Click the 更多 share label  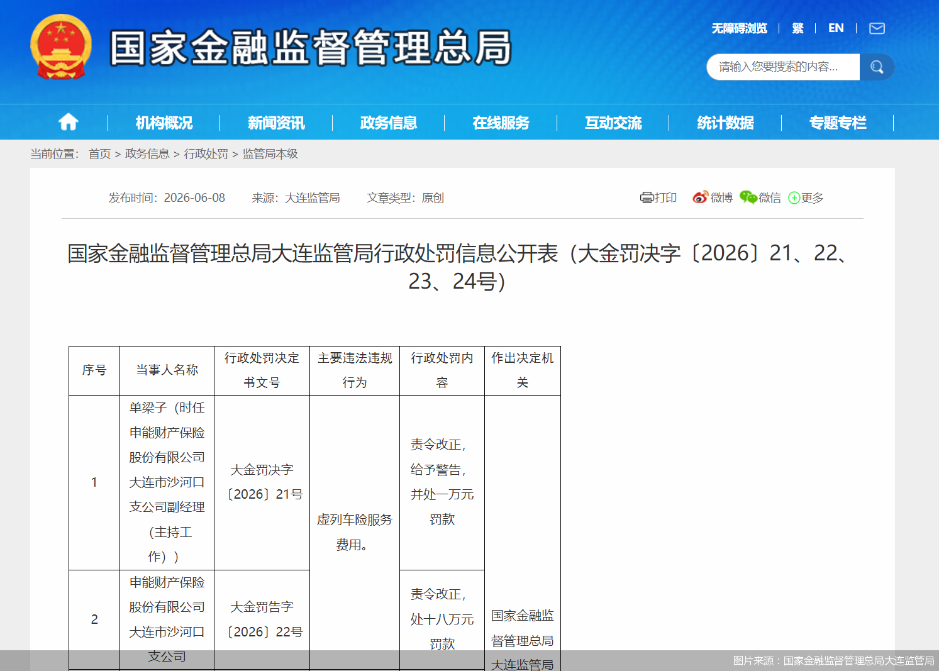coord(813,197)
